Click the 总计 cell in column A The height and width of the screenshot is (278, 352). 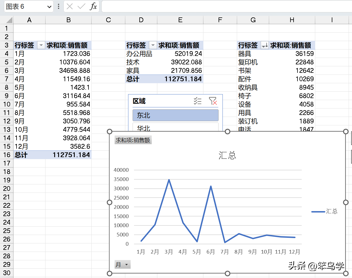(29, 155)
